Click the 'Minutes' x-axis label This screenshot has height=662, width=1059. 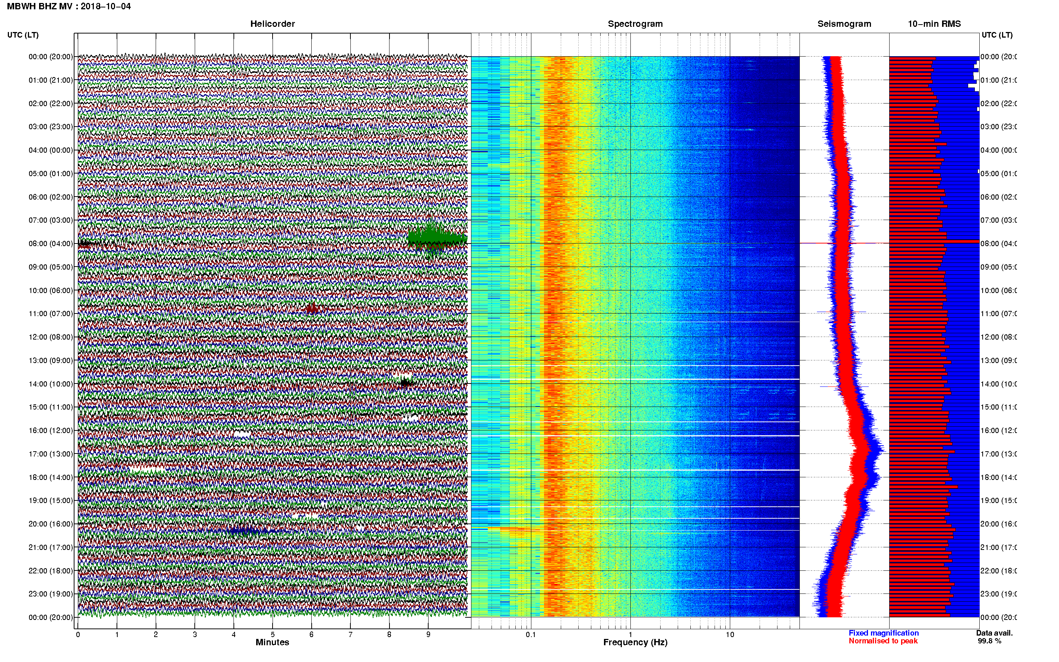[272, 642]
